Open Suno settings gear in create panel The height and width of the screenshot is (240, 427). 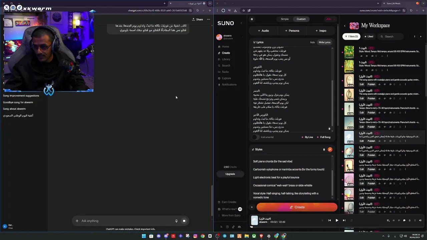coord(252,19)
